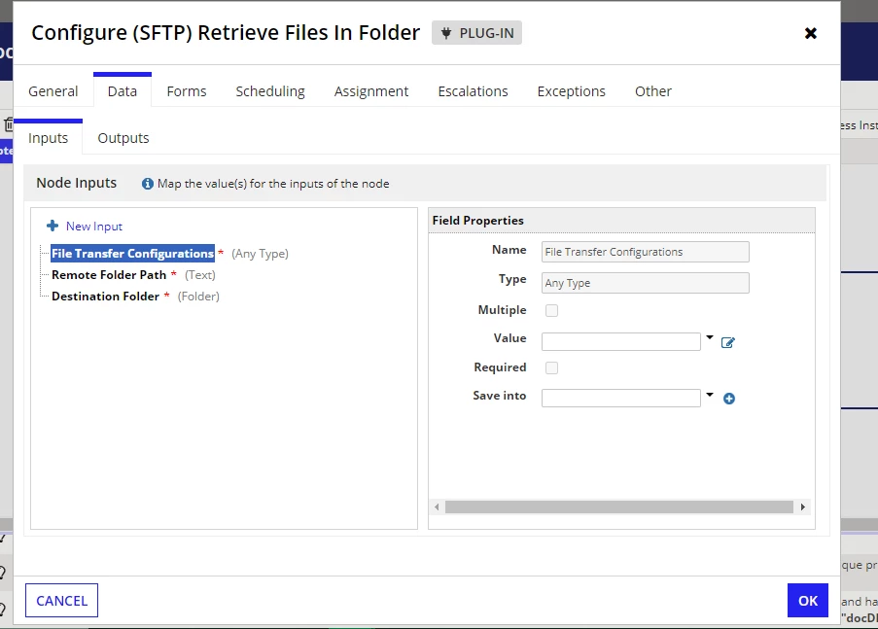This screenshot has height=629, width=878.
Task: Open the Assignment tab
Action: tap(371, 91)
